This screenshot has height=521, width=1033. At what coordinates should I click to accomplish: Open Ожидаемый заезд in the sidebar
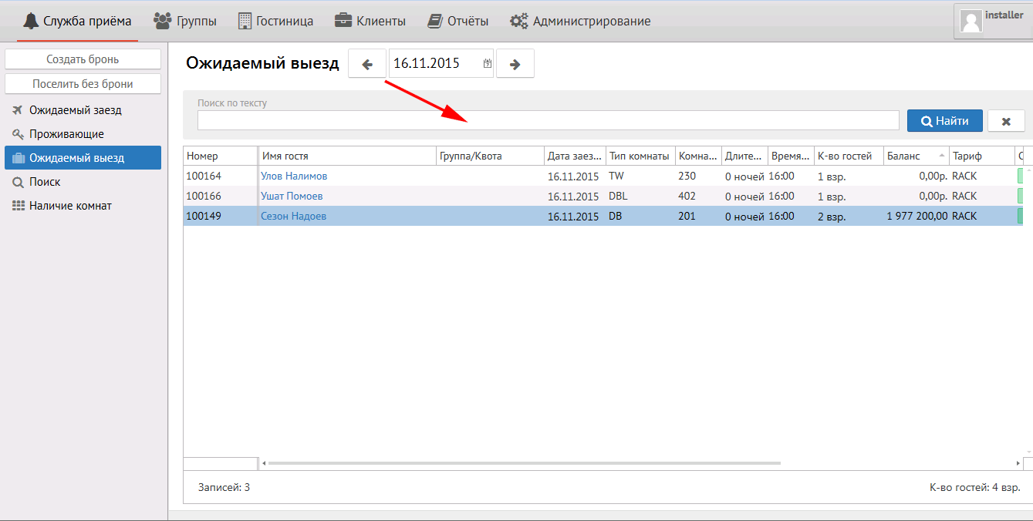click(x=75, y=110)
